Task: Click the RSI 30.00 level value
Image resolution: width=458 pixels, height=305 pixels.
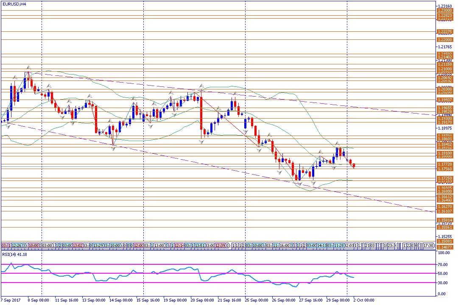Action: pos(443,283)
